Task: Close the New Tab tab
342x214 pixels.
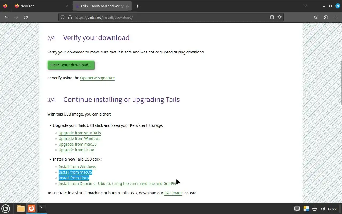Action: coord(67,6)
